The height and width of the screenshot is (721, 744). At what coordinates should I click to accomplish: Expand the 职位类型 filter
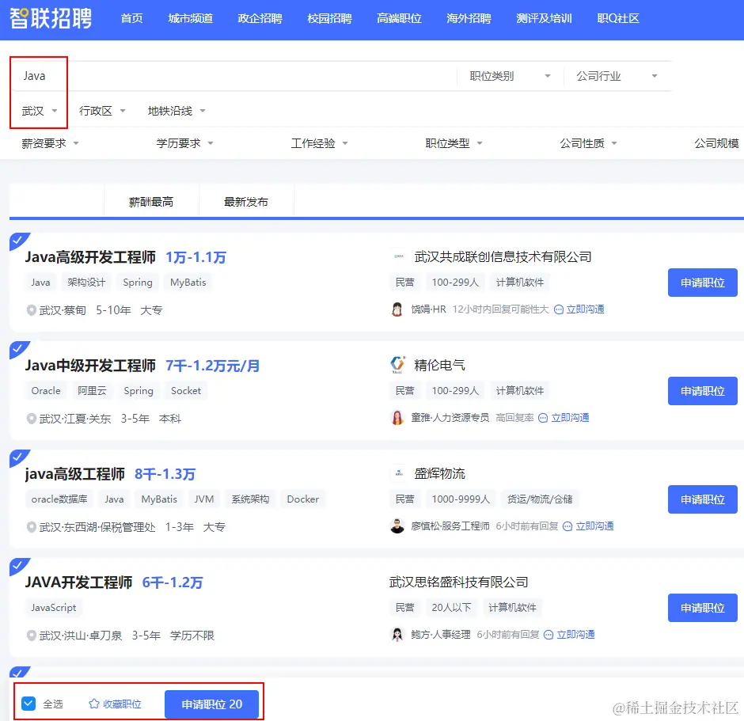pyautogui.click(x=454, y=143)
